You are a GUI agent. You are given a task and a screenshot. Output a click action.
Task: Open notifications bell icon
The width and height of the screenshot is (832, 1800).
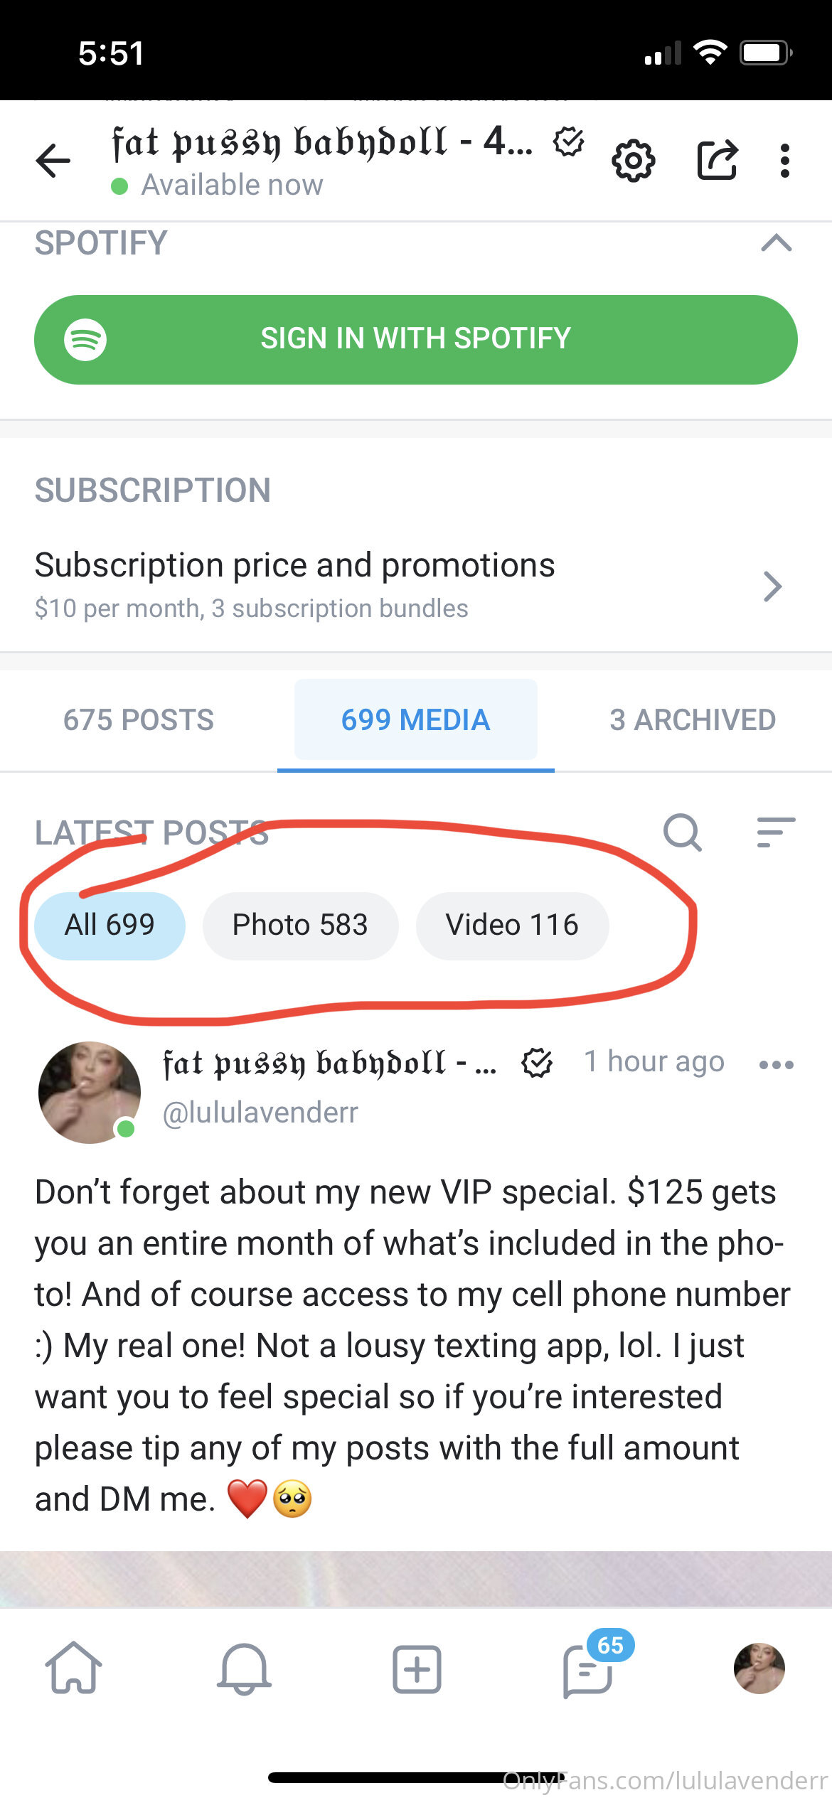tap(244, 1668)
